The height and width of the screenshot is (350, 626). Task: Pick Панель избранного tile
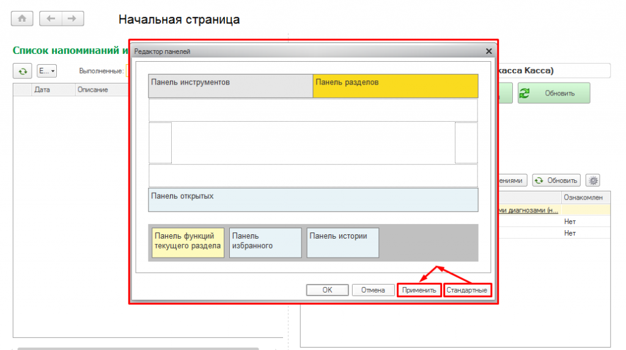(265, 242)
